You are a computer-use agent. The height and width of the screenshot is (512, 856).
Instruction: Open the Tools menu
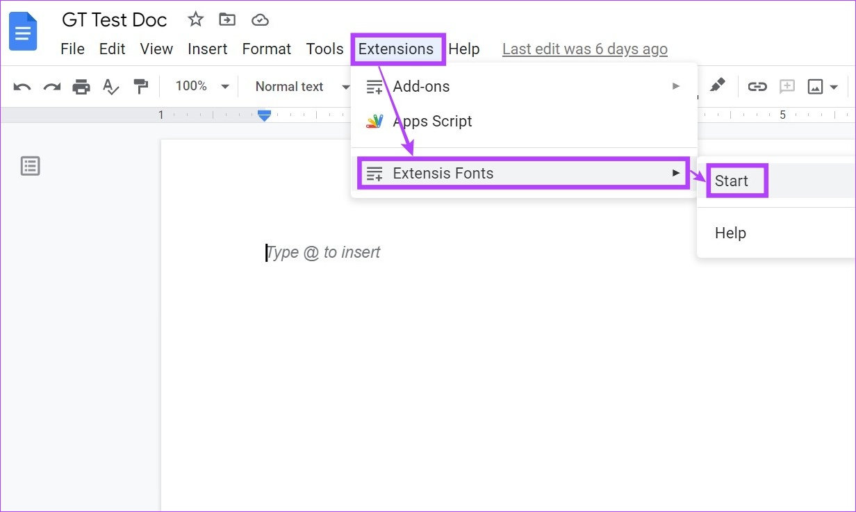coord(324,49)
